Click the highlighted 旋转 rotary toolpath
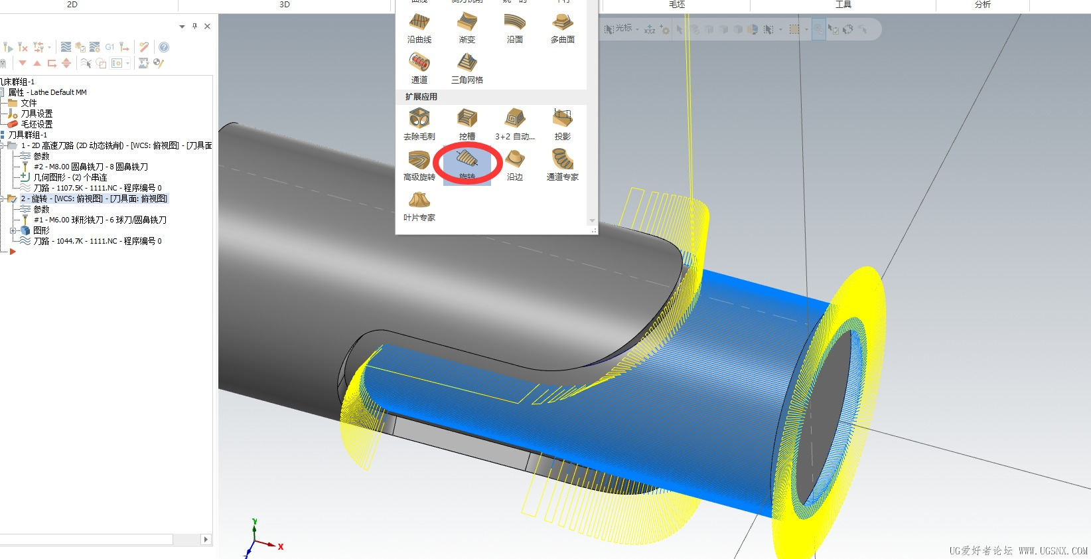The width and height of the screenshot is (1091, 559). click(x=467, y=165)
